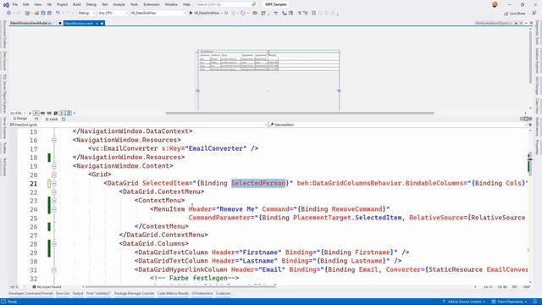Click the Hot Reload icon
The width and height of the screenshot is (542, 305).
[243, 13]
